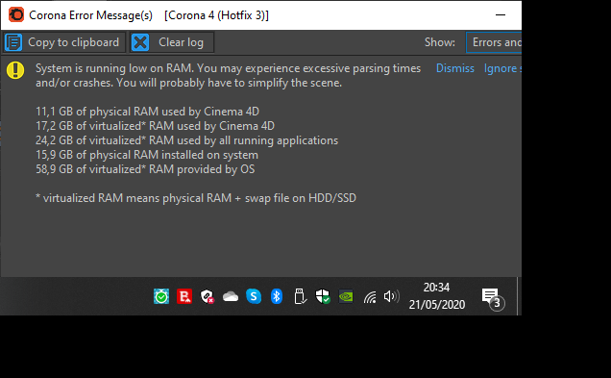Click the Clear log button
611x378 pixels.
point(172,42)
